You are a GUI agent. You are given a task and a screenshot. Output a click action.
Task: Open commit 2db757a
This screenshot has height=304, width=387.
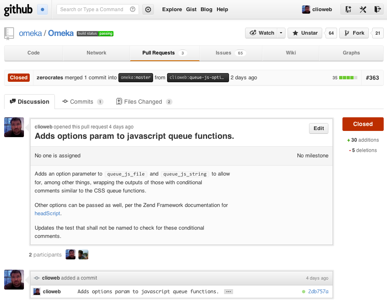click(x=319, y=292)
